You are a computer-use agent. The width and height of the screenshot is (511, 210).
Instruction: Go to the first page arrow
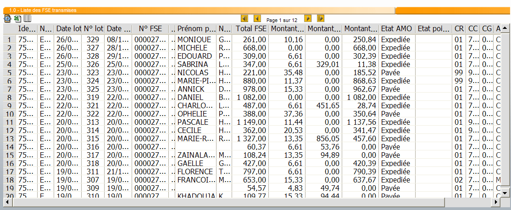click(x=244, y=18)
